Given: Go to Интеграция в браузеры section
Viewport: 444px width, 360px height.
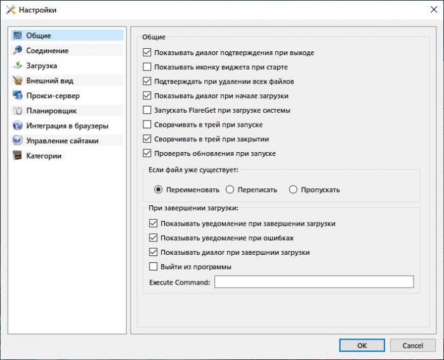Looking at the screenshot, I should click(67, 125).
